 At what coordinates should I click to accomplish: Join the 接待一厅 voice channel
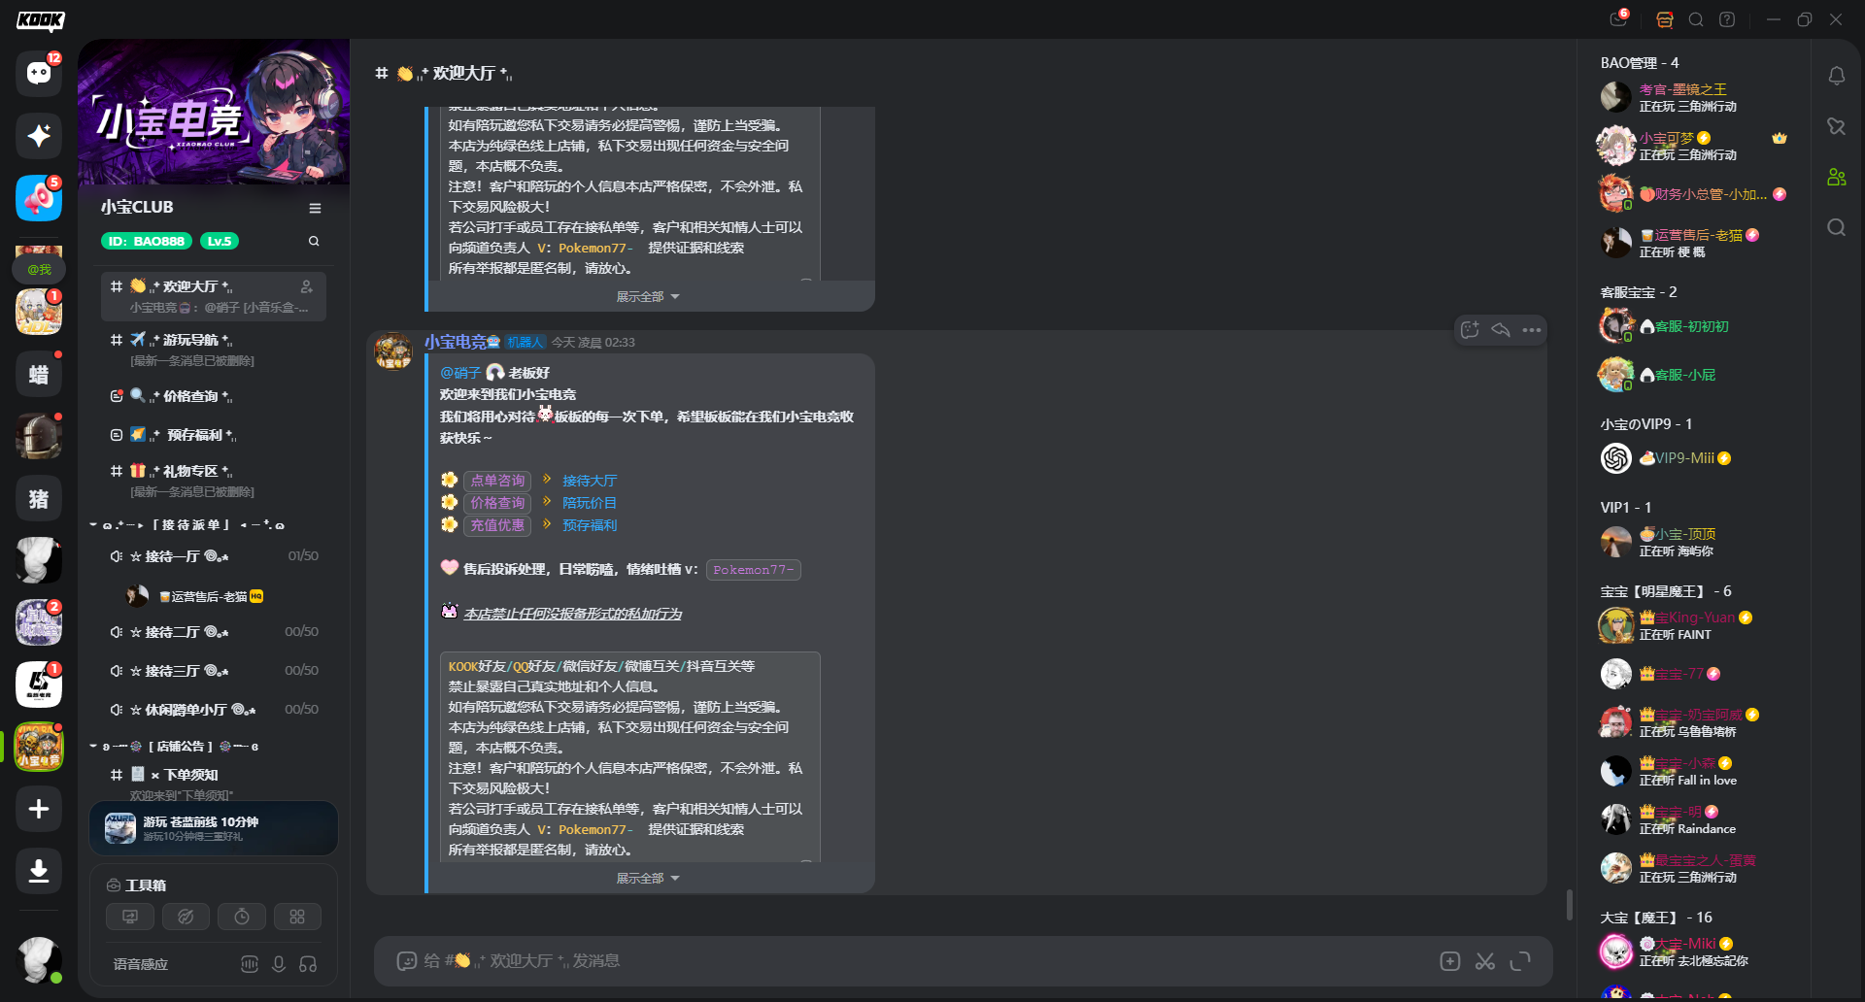click(x=214, y=556)
